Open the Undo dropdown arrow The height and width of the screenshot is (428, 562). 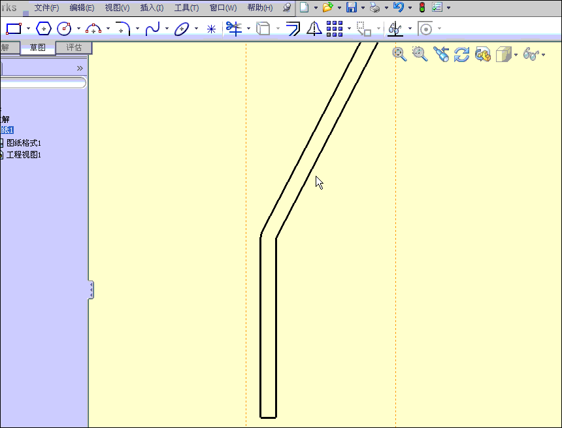(410, 8)
